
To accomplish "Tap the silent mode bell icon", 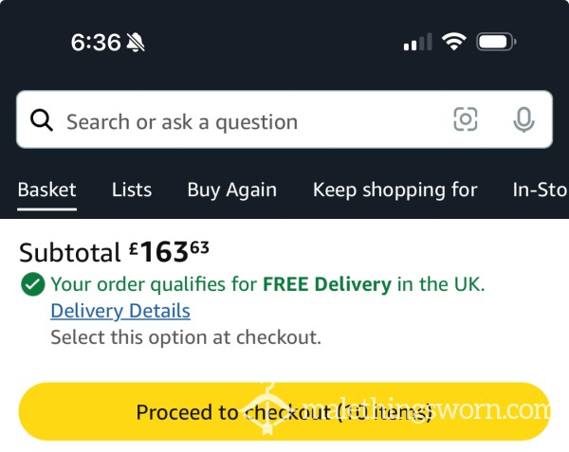I will 136,43.
